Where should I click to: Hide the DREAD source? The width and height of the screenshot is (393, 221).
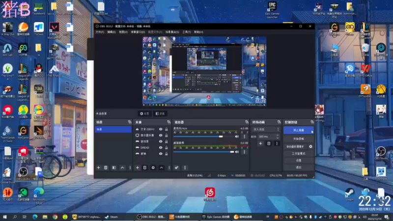[x=161, y=148]
